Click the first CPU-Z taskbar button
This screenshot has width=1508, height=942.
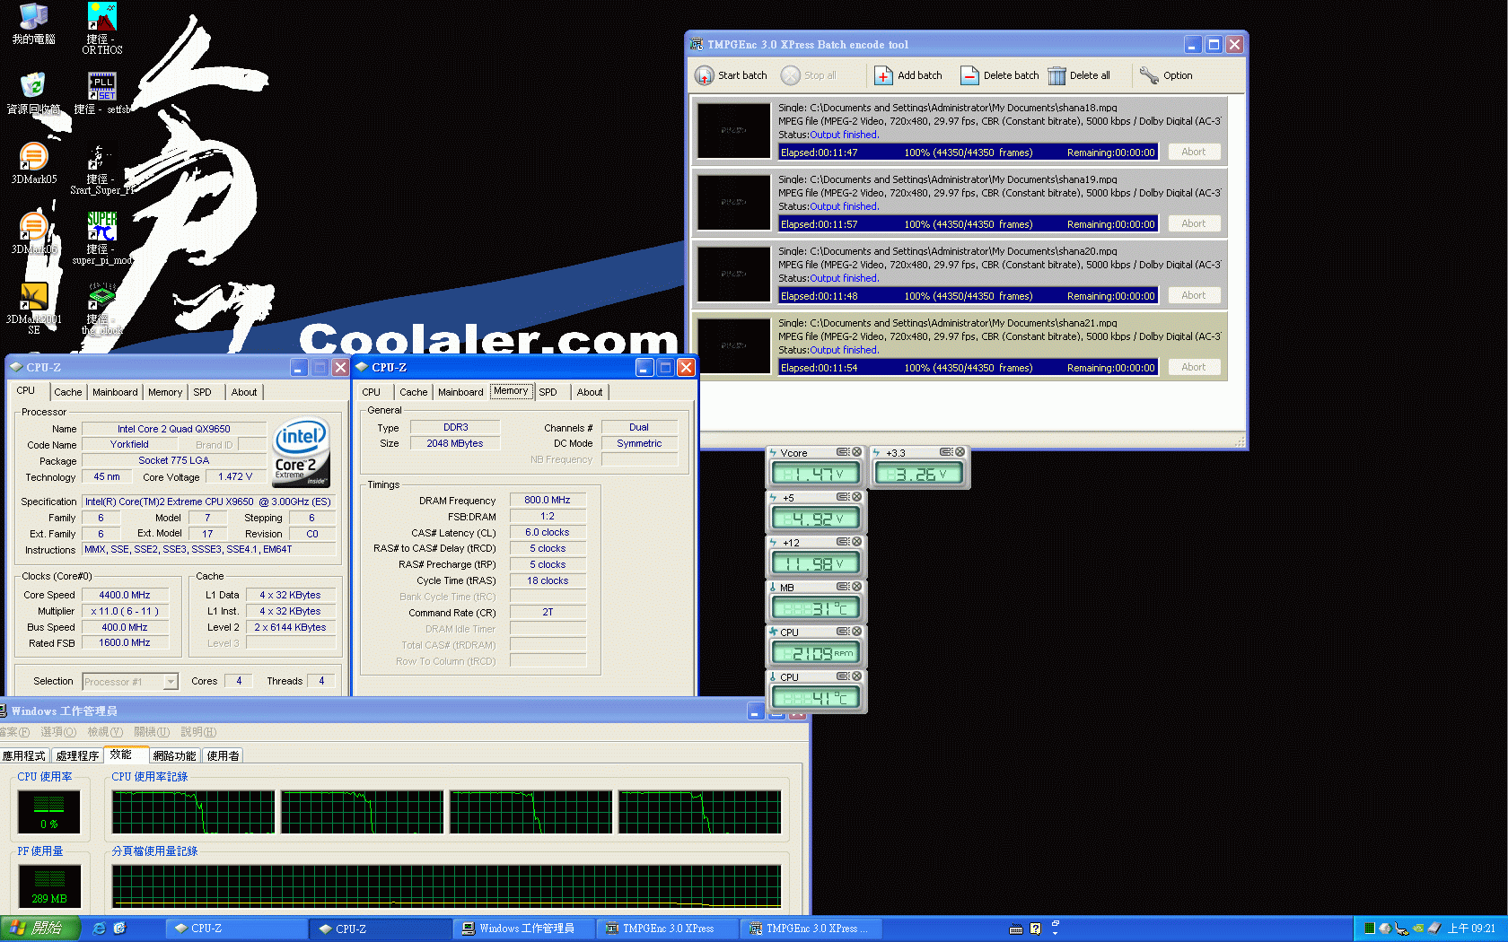coord(235,929)
